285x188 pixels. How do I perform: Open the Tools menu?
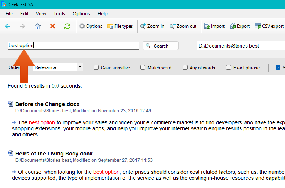59,13
